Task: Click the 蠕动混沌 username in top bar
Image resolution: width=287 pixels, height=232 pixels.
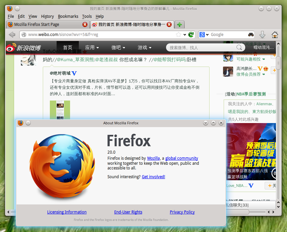Action: coord(263,47)
